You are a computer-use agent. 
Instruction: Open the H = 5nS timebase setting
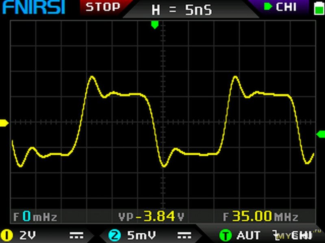181,10
